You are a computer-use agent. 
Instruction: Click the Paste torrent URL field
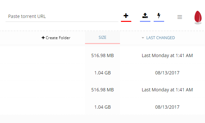[62, 16]
